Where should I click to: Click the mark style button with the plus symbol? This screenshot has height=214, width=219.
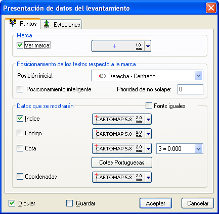tap(118, 46)
